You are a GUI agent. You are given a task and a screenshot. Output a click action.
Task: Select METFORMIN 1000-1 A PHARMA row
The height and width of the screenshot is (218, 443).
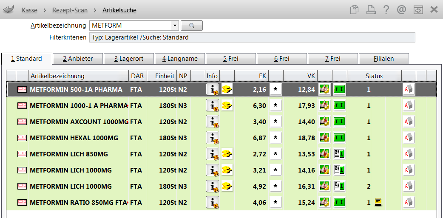coord(221,106)
